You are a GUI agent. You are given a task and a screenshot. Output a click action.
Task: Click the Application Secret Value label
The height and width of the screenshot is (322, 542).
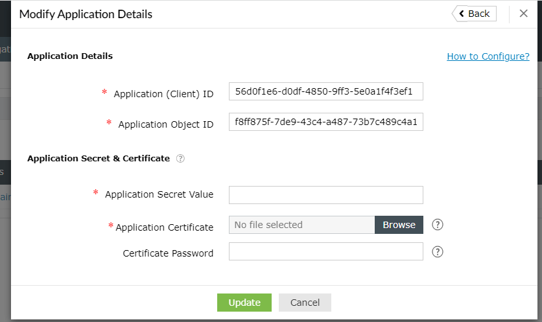159,194
